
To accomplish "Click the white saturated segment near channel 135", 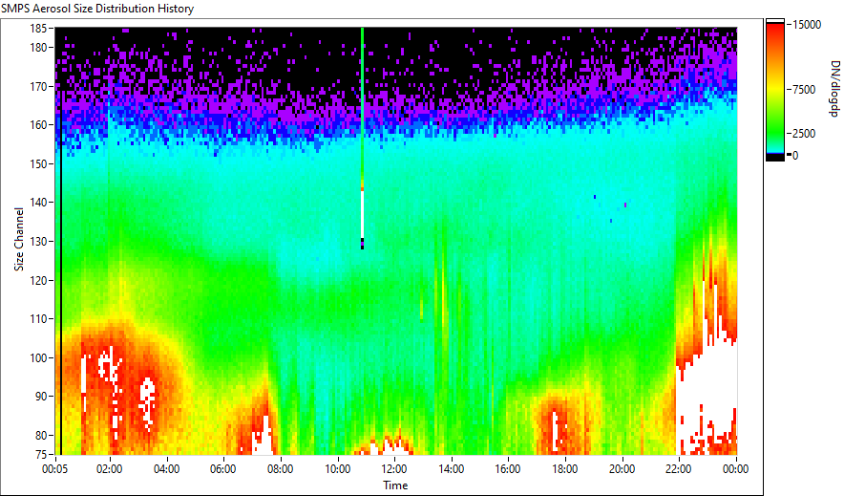I will tap(362, 214).
